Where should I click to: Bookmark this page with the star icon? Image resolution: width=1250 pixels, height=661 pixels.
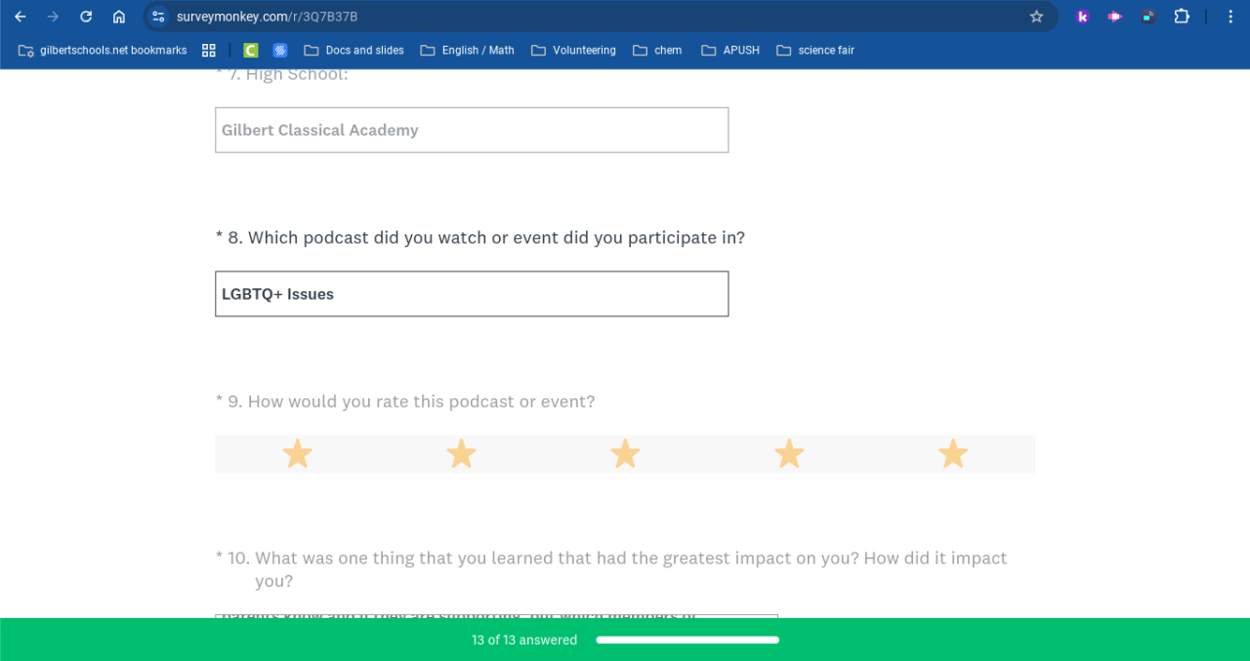[x=1036, y=17]
